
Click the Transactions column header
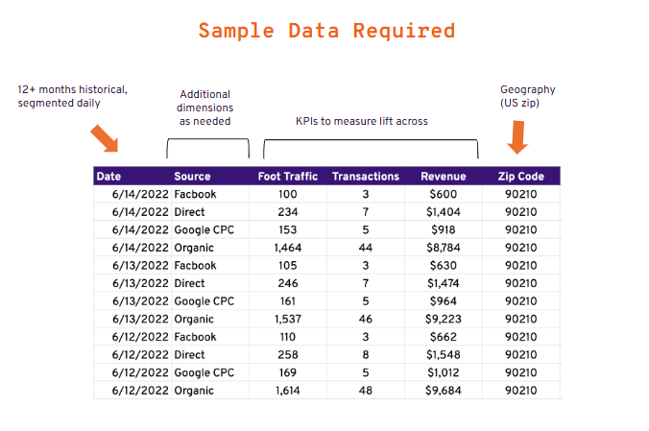(365, 177)
